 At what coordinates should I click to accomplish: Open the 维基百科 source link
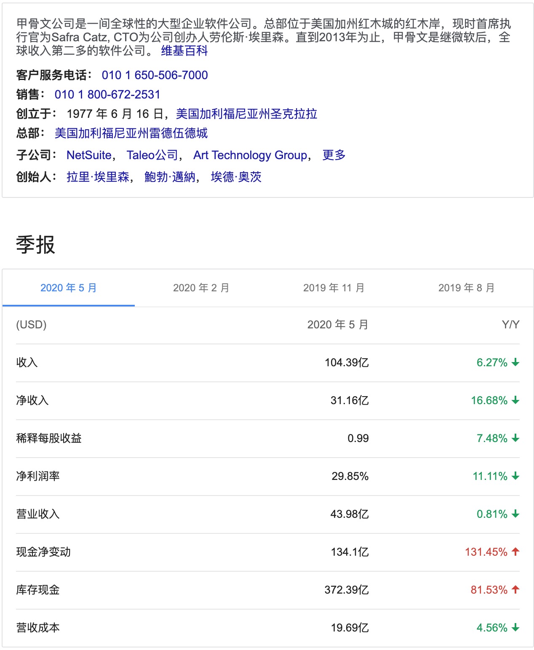[184, 51]
